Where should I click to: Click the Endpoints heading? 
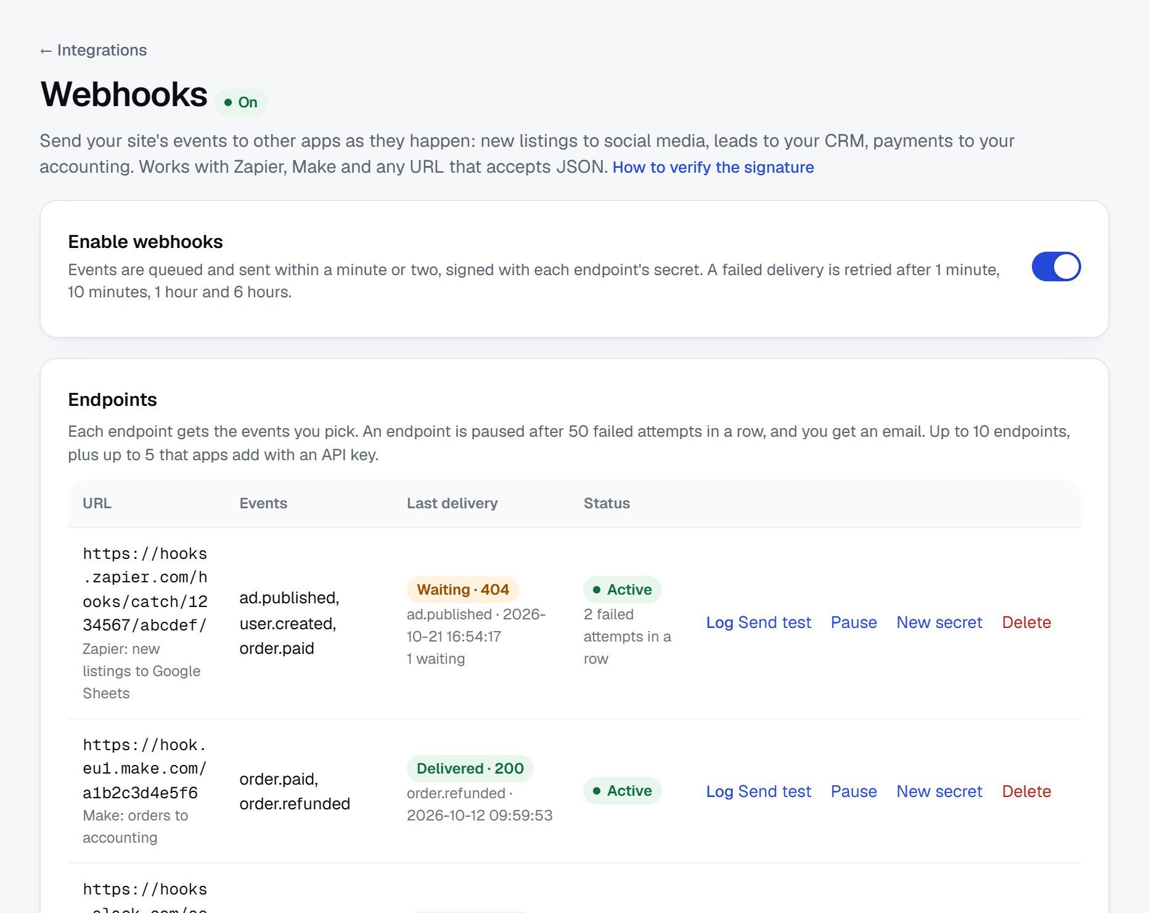[112, 400]
